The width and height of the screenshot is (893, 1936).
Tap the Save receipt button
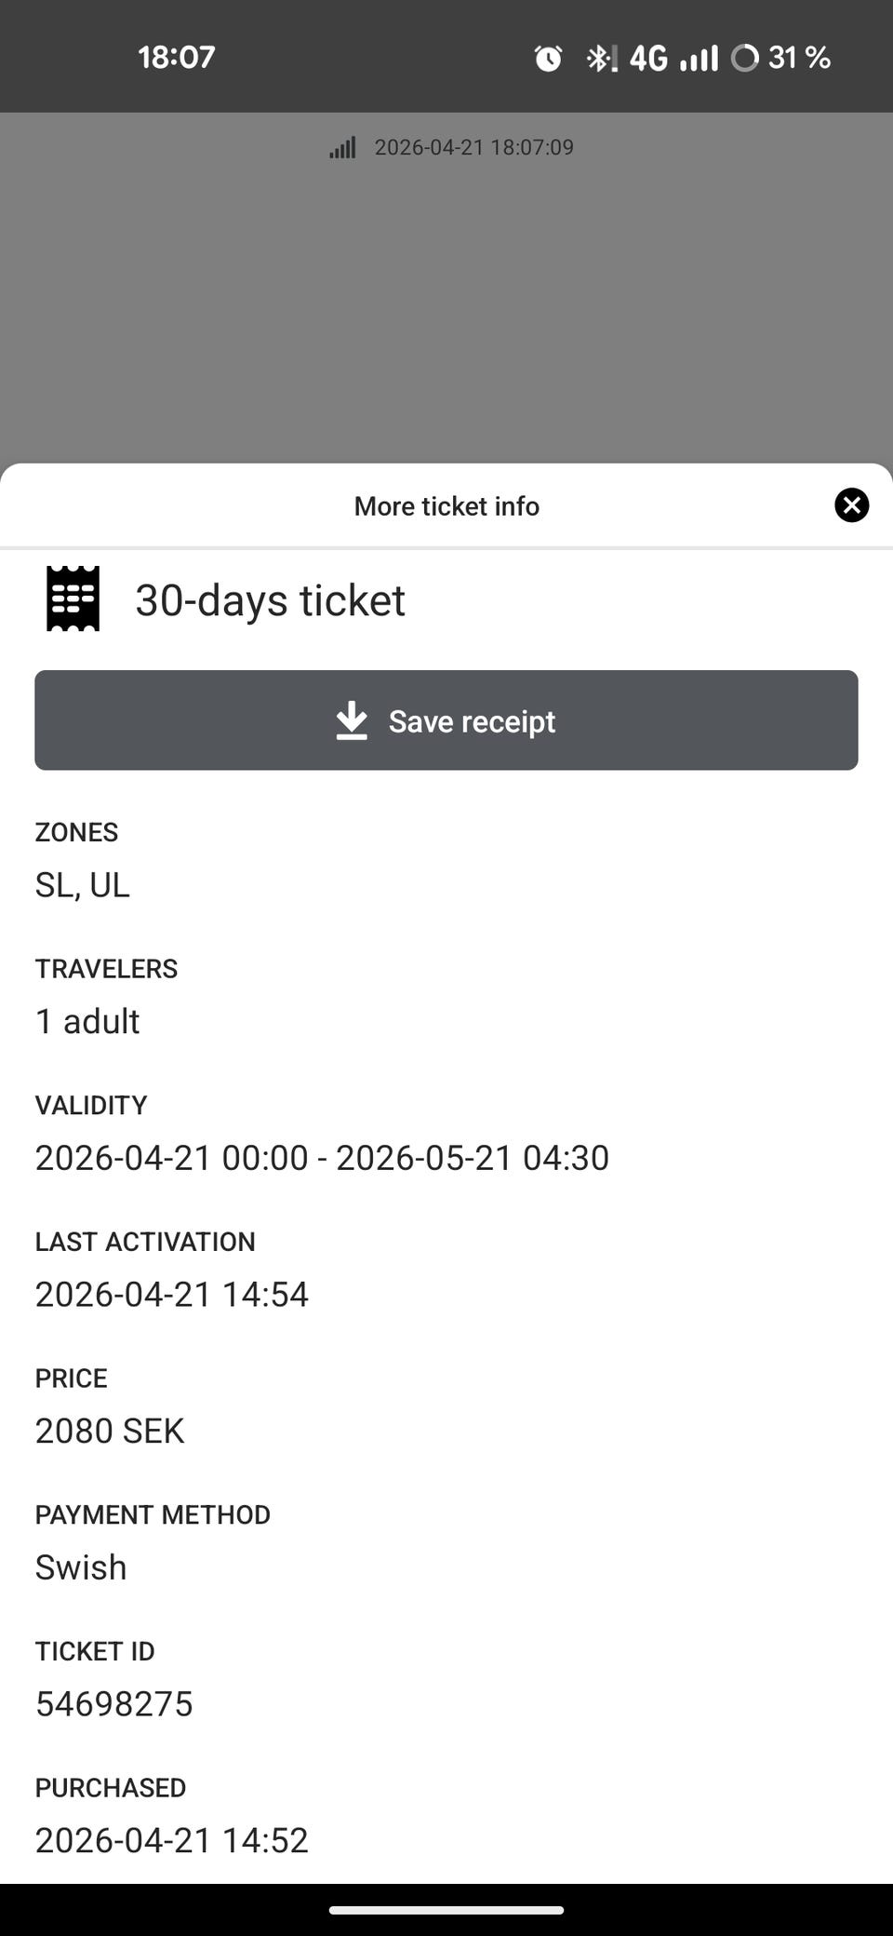pos(446,720)
